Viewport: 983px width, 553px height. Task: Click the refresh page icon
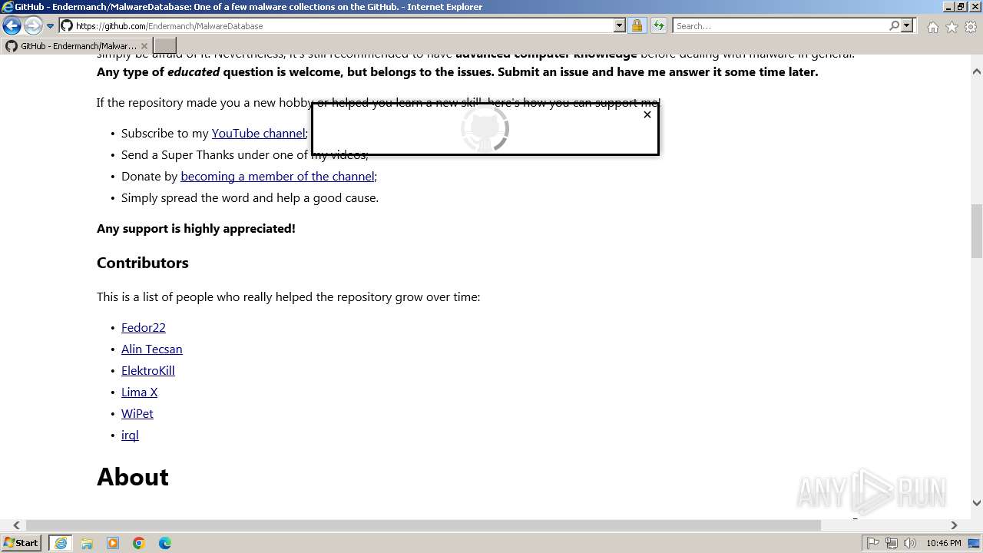coord(658,25)
